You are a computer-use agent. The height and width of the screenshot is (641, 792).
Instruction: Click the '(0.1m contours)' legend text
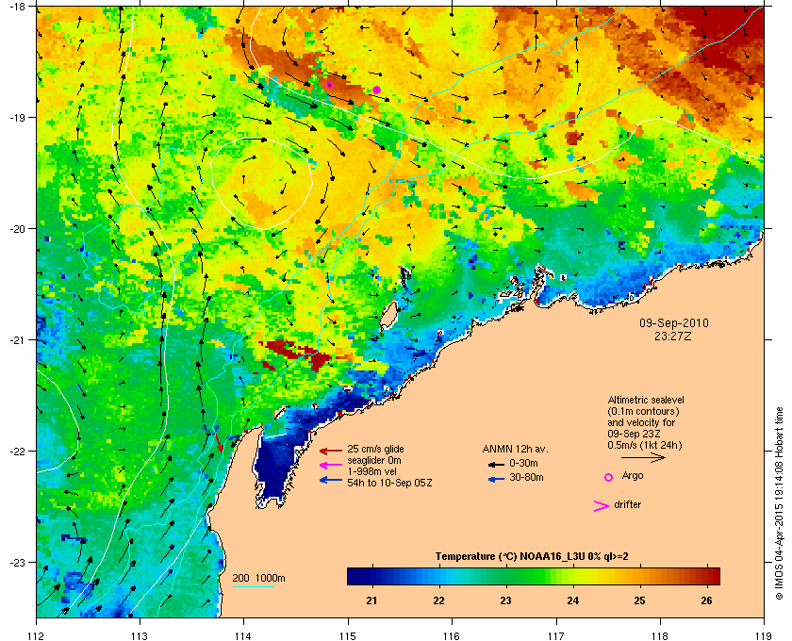pyautogui.click(x=643, y=411)
